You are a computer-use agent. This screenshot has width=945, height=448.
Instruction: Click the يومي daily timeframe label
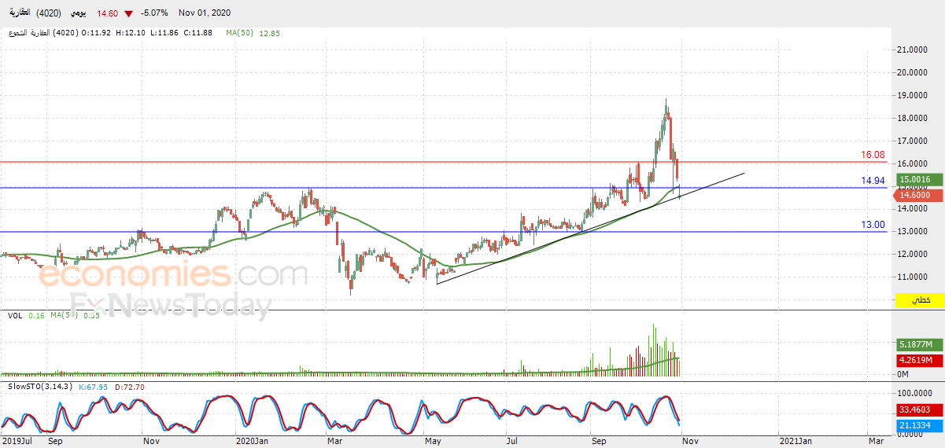coord(79,13)
